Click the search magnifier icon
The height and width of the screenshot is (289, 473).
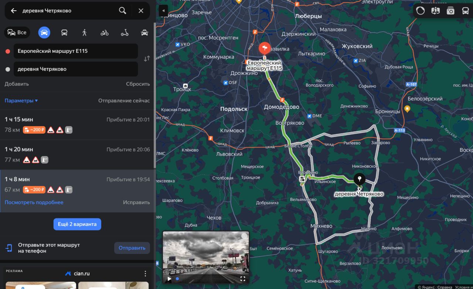(123, 11)
